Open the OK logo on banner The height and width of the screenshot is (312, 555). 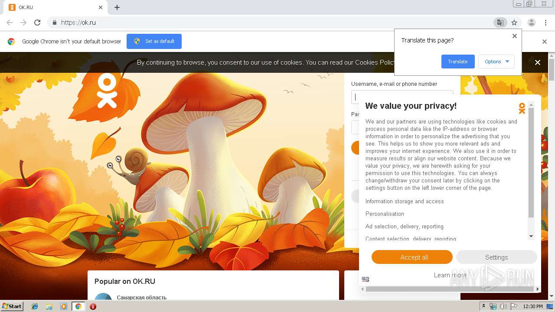tap(107, 91)
